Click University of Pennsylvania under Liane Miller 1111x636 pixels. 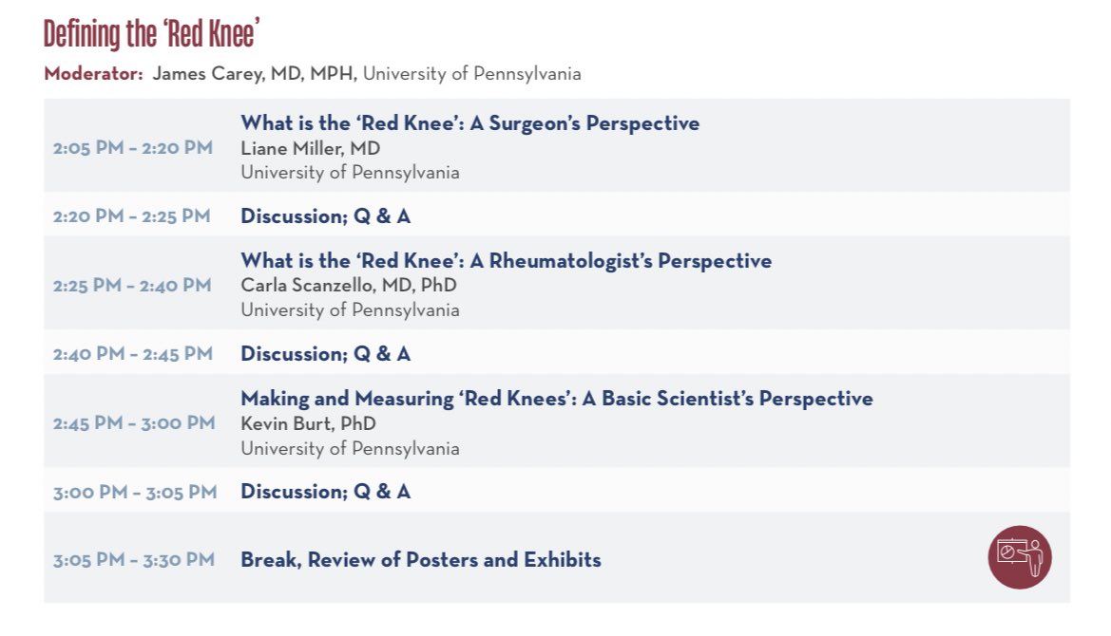(x=350, y=172)
